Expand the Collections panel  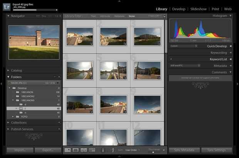tap(8, 123)
